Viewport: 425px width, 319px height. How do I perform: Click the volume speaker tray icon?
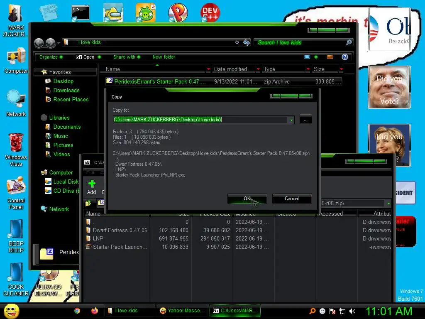352,311
